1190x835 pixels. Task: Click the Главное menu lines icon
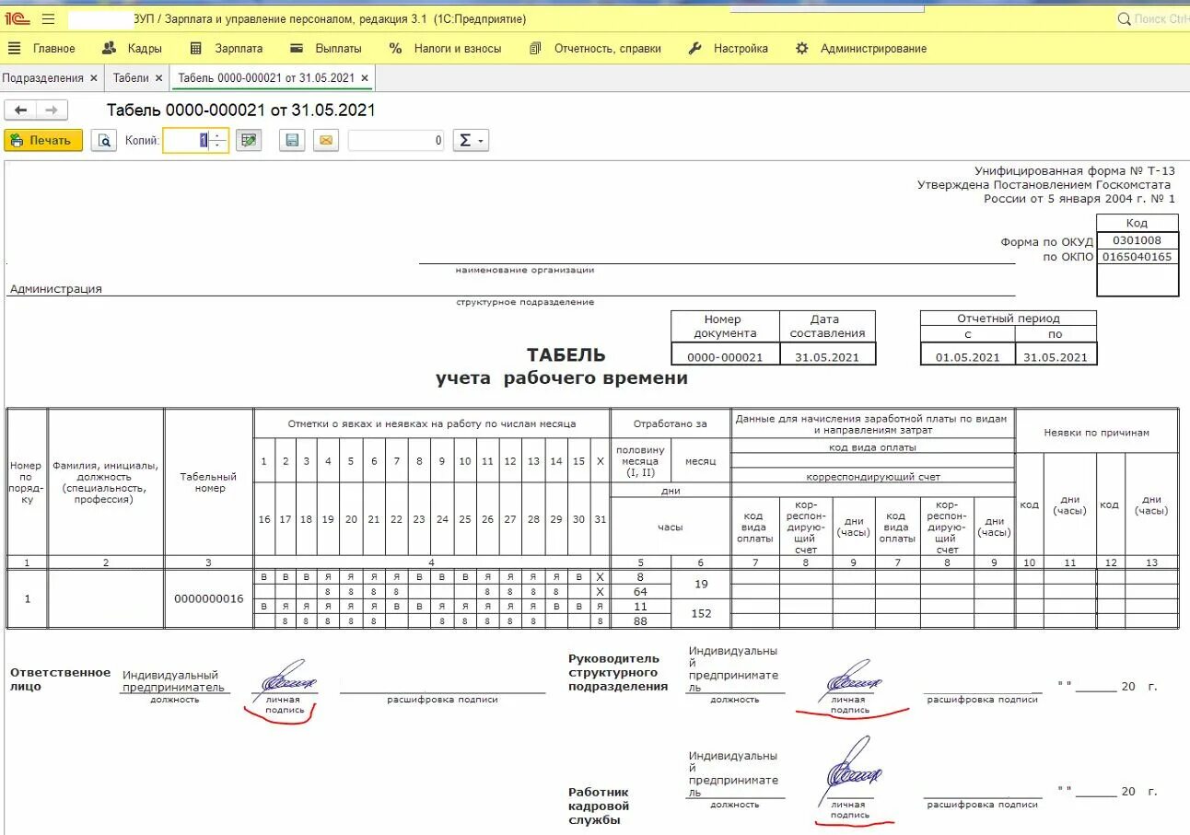point(14,49)
